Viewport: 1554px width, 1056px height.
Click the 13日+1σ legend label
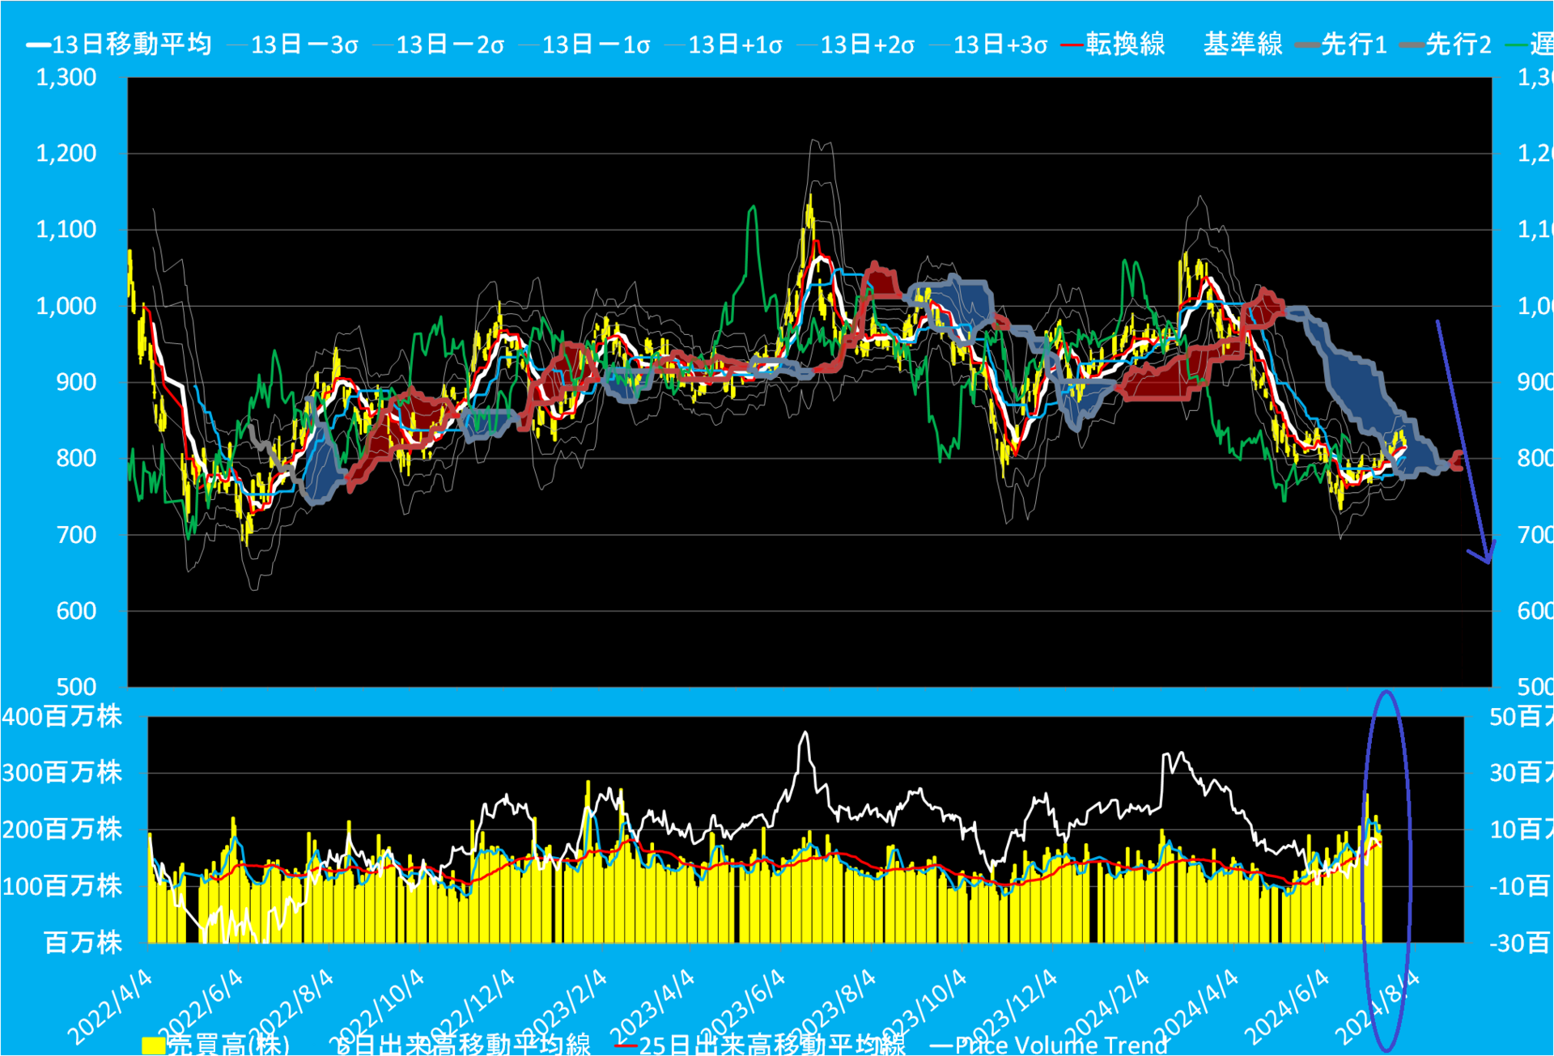tap(735, 44)
